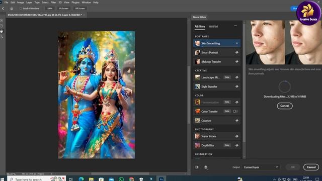Screen dimensions: 322x181
Task: Click the Fill Screen button
Action: click(80, 9)
